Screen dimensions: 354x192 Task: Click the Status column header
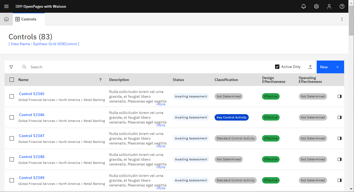point(178,80)
